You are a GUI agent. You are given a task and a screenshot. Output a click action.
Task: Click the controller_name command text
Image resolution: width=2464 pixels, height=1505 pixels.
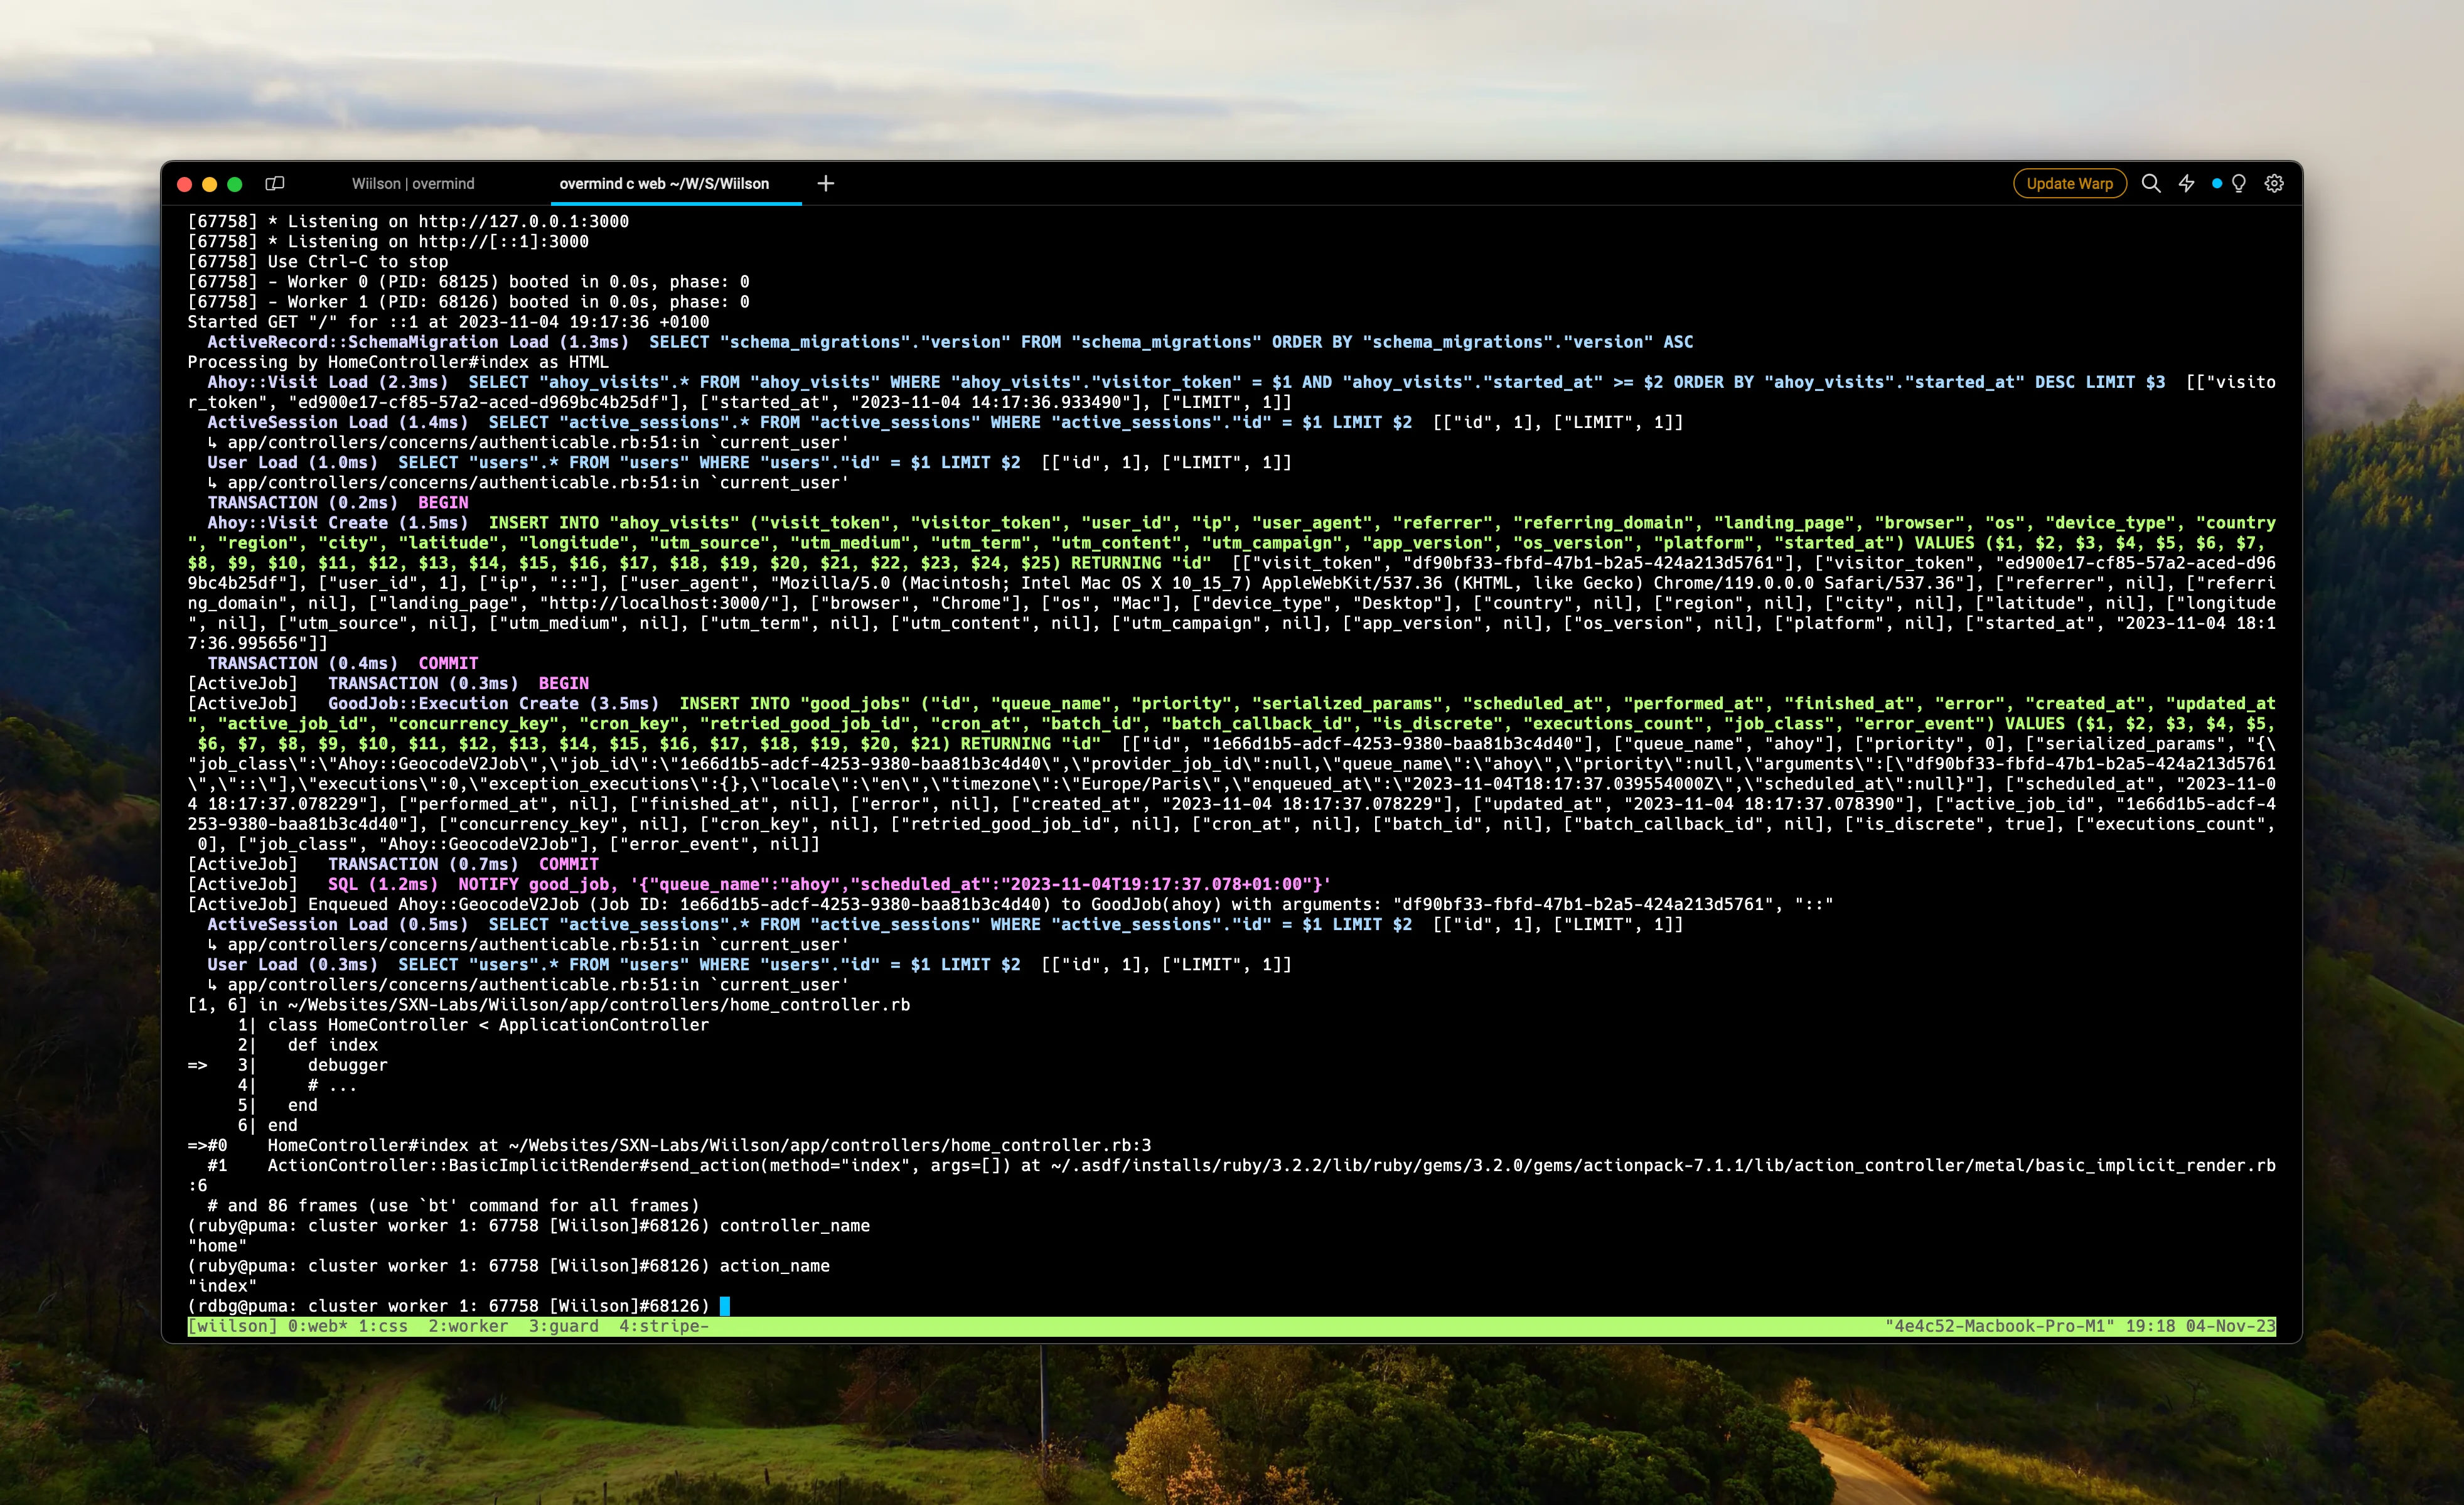[795, 1226]
